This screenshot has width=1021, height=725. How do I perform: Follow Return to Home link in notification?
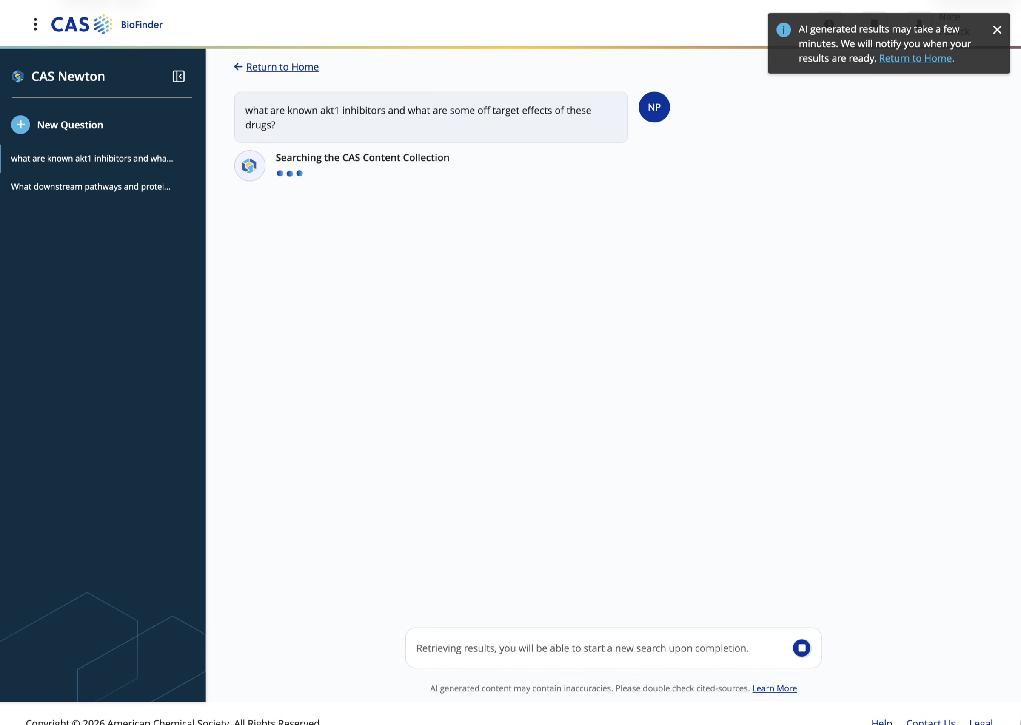click(915, 59)
